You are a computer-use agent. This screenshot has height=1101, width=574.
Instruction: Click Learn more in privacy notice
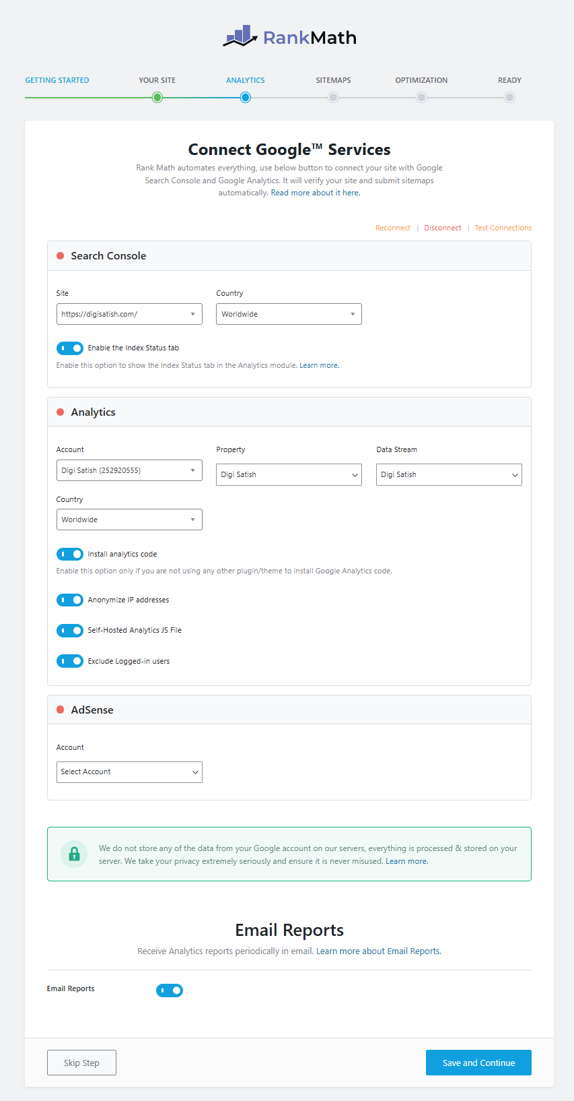click(406, 861)
